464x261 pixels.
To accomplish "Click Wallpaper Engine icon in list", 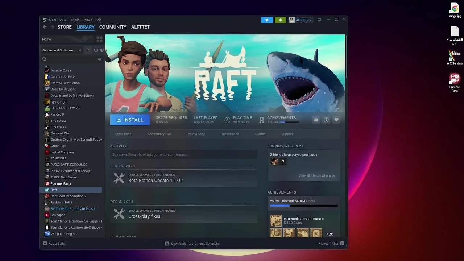I will click(47, 234).
